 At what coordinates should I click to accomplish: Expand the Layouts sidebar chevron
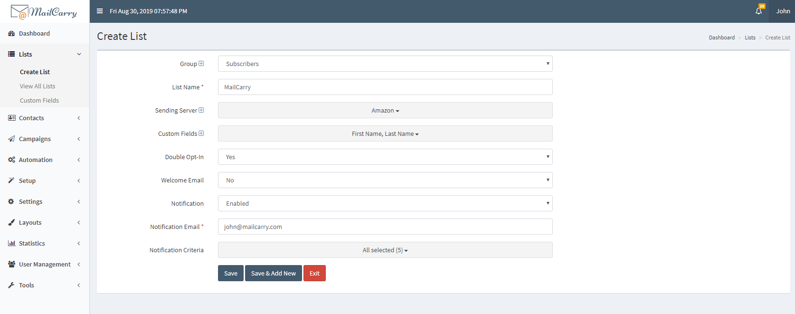click(79, 222)
